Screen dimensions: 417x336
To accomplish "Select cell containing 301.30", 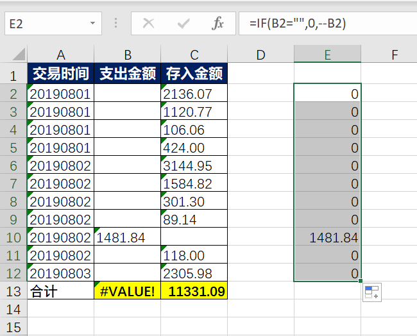I will 194,201.
